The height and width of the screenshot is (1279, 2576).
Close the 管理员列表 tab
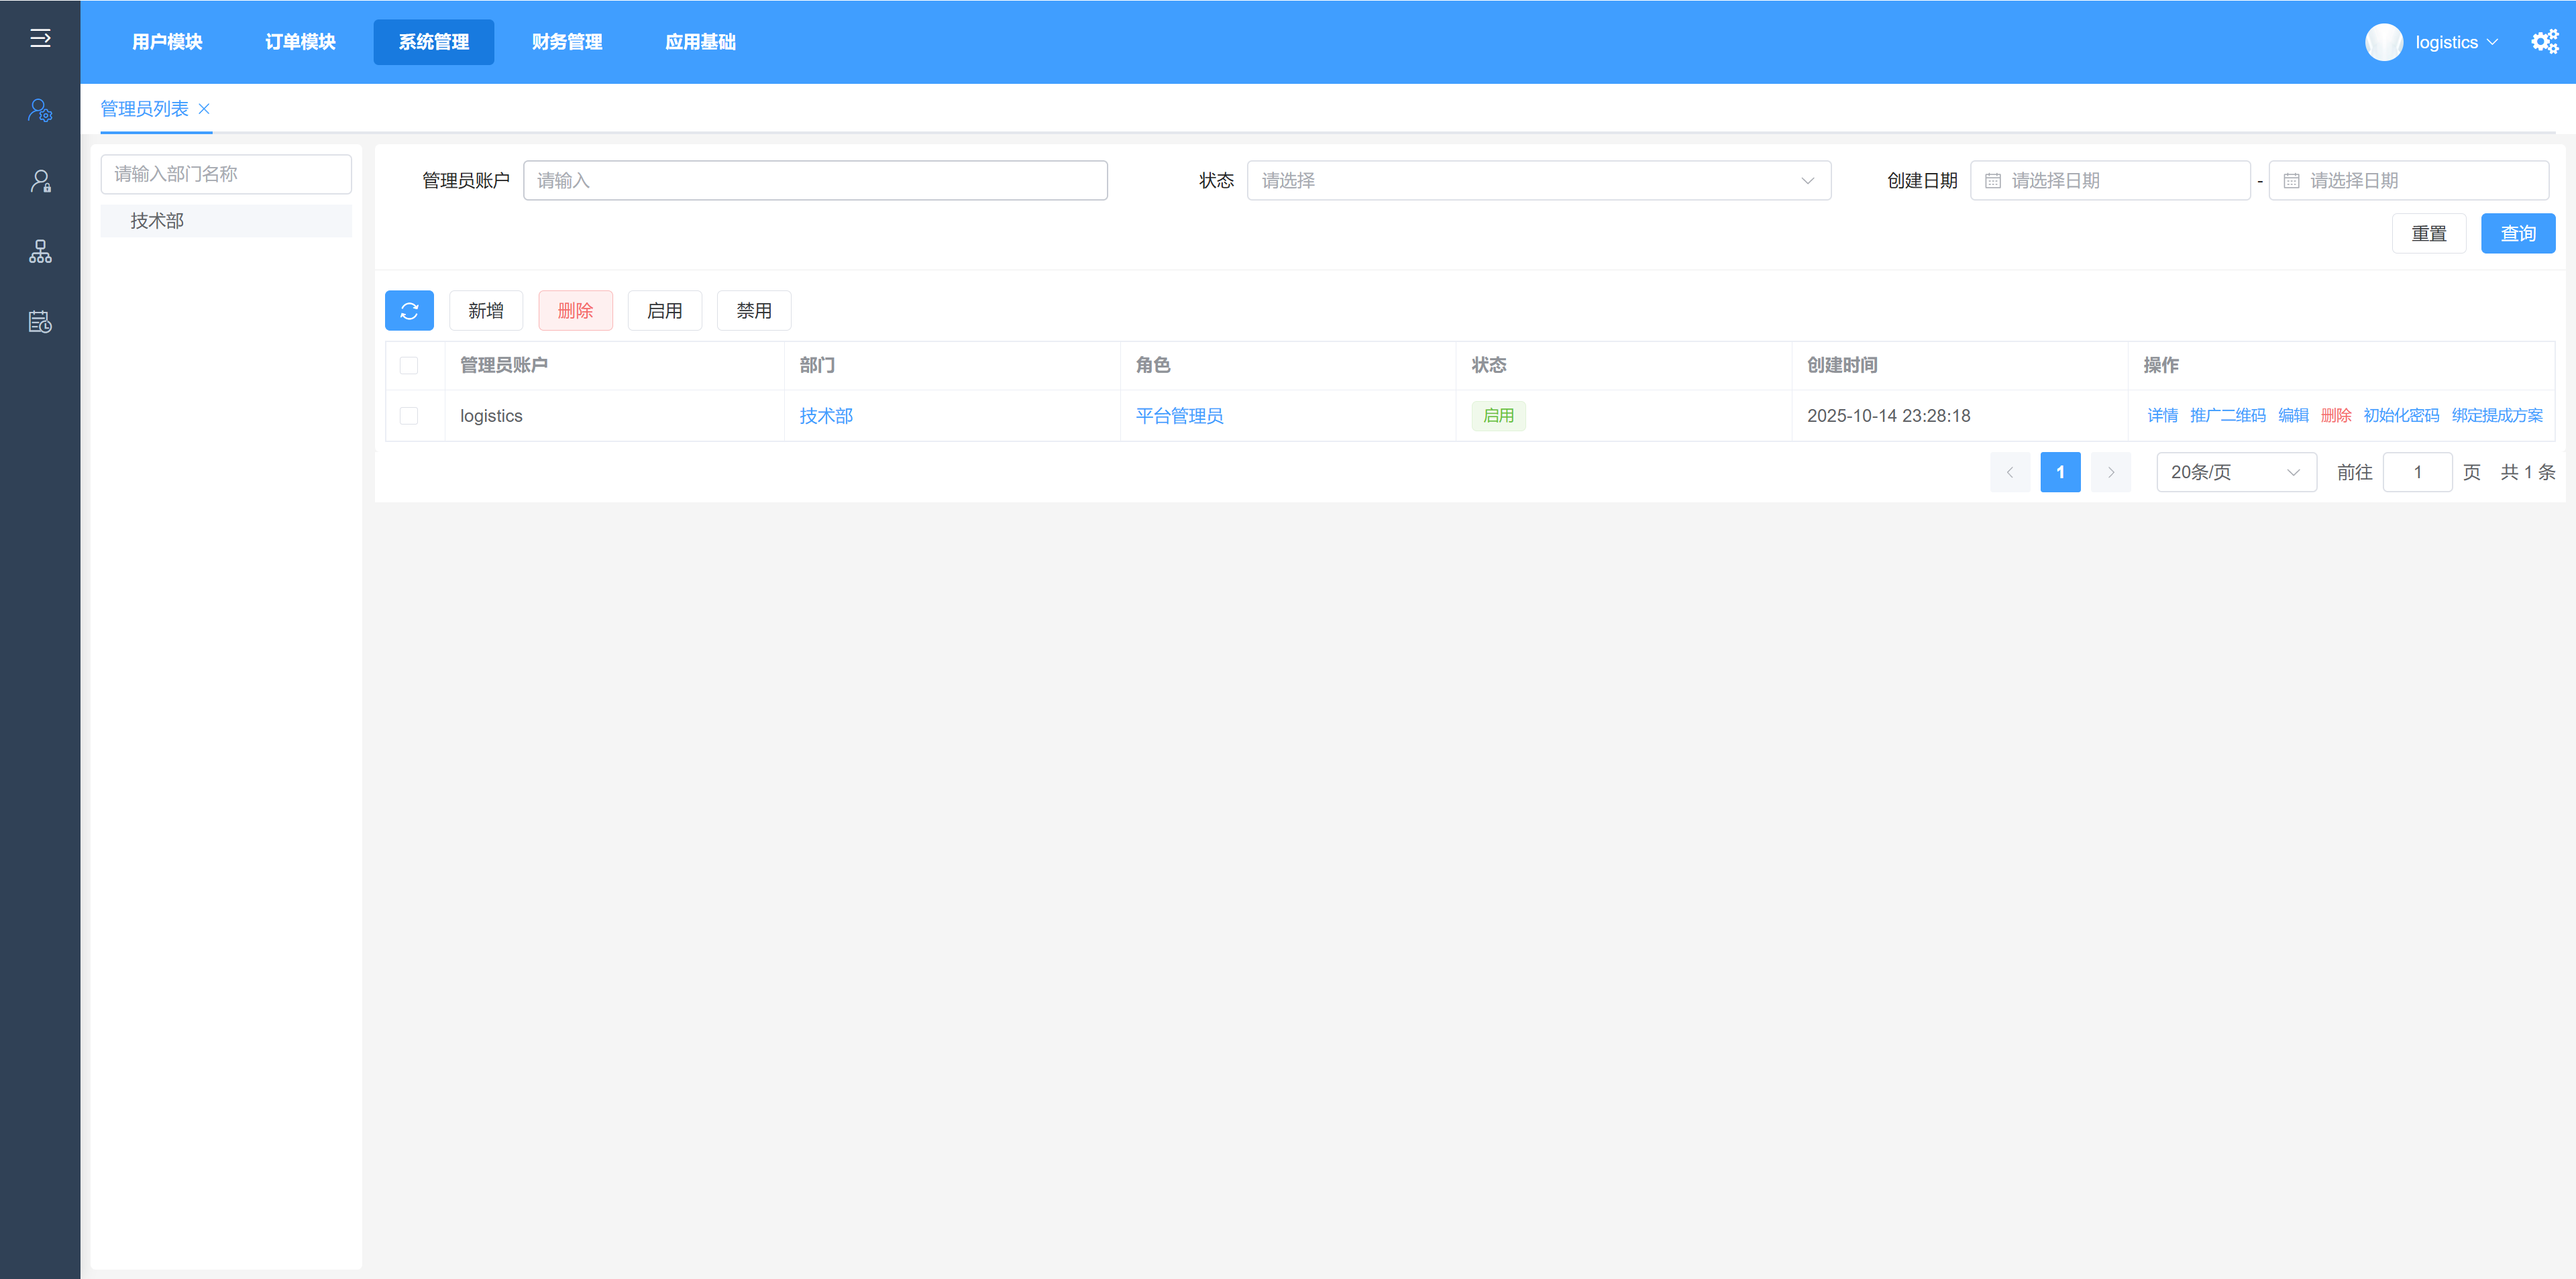coord(204,109)
